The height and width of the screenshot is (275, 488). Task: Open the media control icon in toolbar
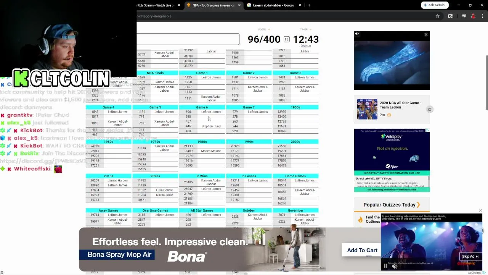[x=464, y=16]
